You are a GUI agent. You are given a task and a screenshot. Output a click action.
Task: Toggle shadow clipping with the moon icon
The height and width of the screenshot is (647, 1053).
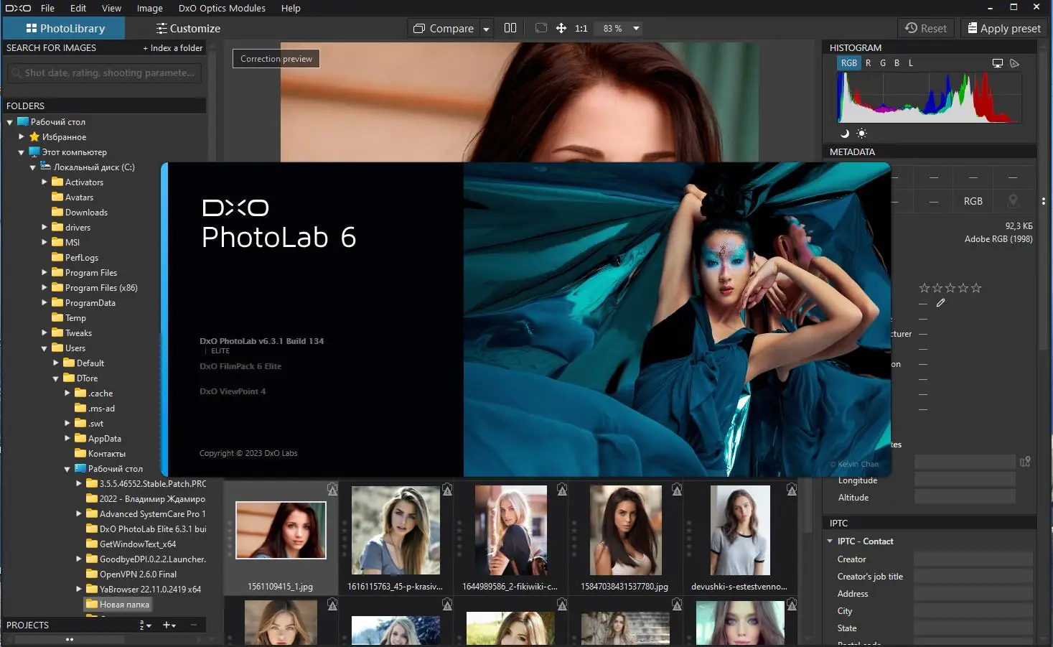click(845, 133)
